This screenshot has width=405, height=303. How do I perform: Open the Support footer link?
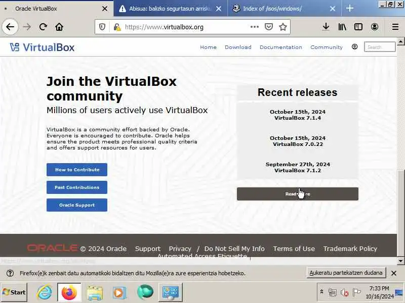pyautogui.click(x=148, y=248)
